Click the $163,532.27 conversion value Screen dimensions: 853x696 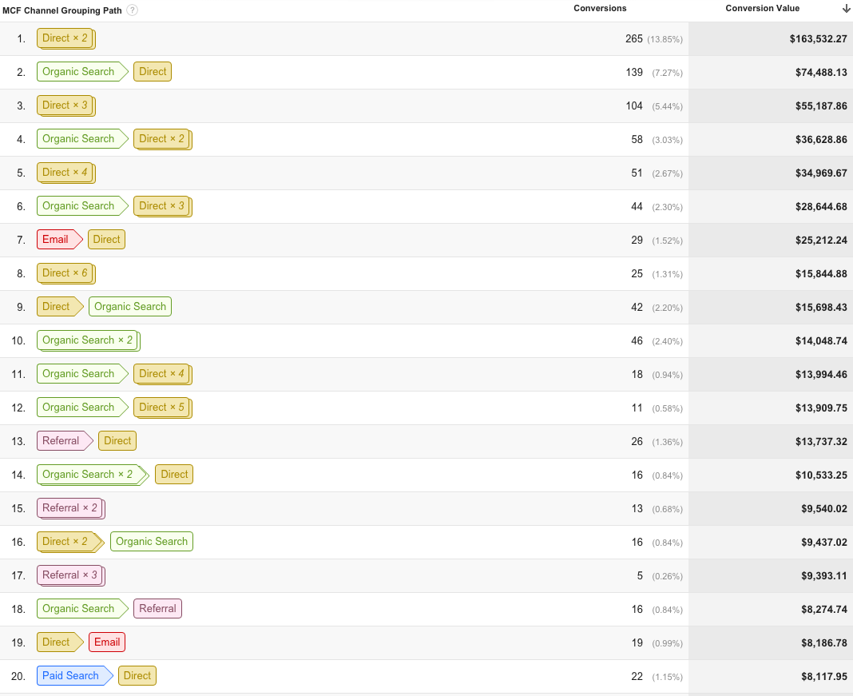pyautogui.click(x=818, y=39)
